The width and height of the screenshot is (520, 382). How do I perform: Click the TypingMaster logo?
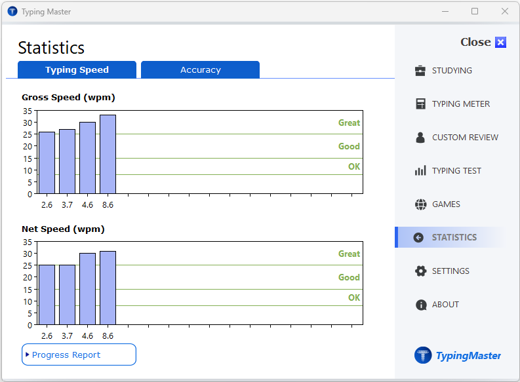pos(457,355)
